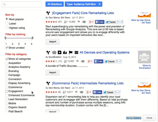Import the Core Remarketing Lists solution

[x=52, y=42]
